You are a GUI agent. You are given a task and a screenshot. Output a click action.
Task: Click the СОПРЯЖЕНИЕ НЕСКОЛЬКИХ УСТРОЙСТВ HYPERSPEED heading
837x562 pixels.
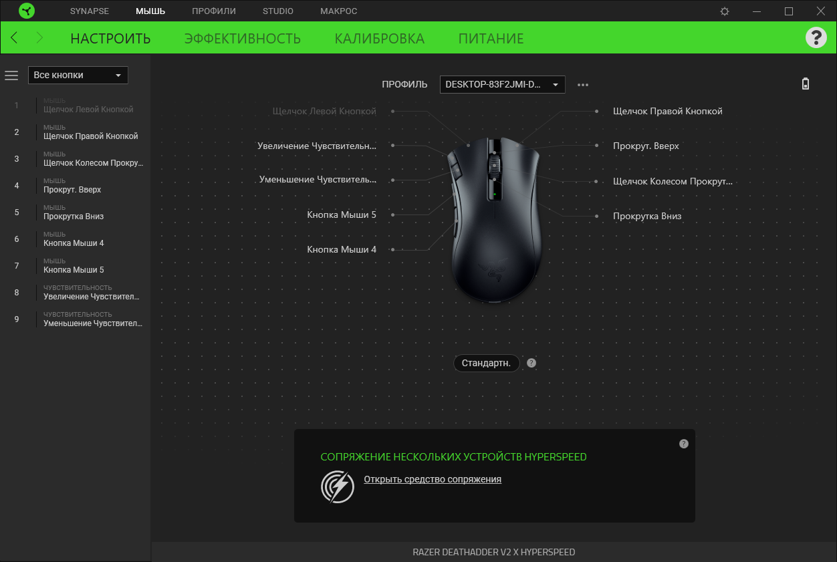coord(453,457)
